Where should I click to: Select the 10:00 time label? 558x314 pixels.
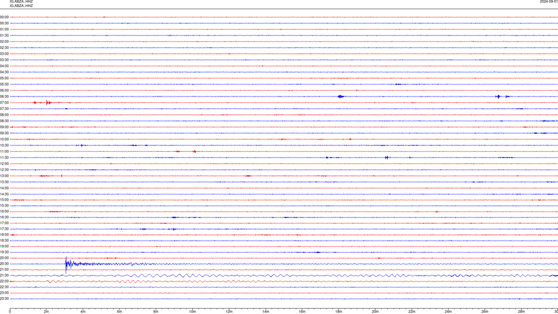coord(4,139)
